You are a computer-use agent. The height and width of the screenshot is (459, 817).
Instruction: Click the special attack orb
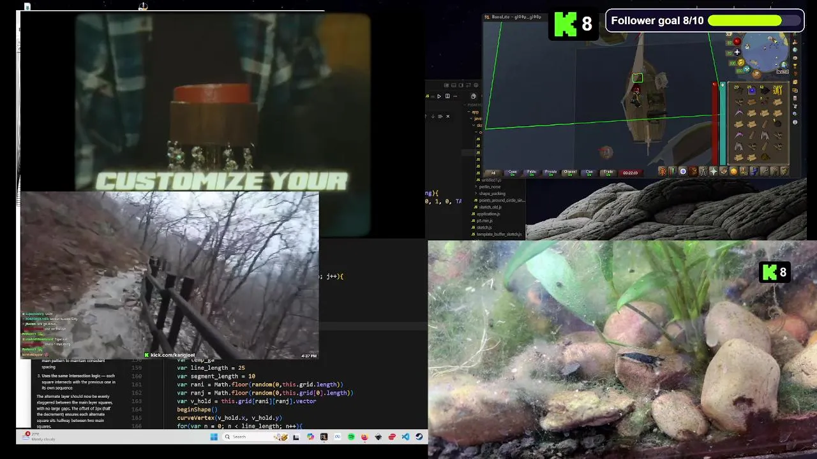click(747, 69)
